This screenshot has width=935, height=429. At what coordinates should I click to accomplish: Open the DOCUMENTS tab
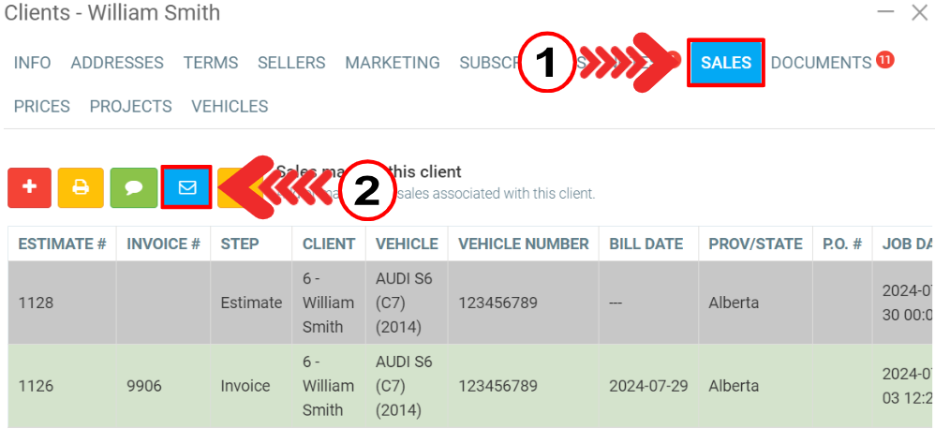[x=822, y=63]
